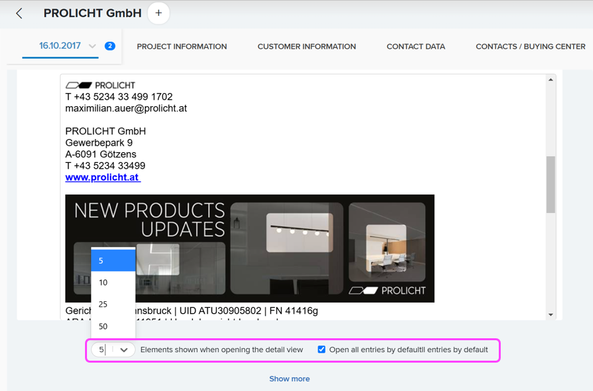
Task: Click the PROLICHT logo at signature top
Action: click(100, 85)
